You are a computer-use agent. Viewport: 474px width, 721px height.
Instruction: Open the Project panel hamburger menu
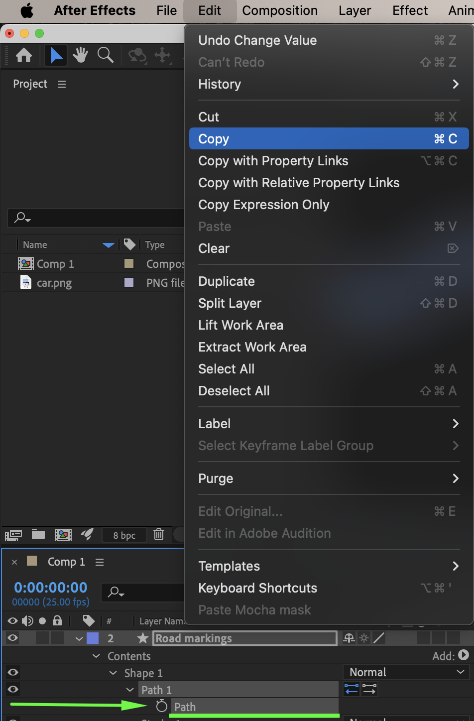(x=62, y=84)
